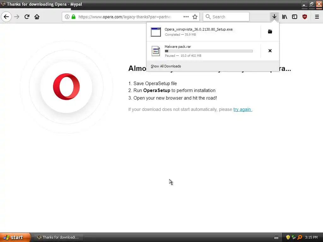Image resolution: width=323 pixels, height=242 pixels.
Task: Click the network connection tray icon
Action: (x=294, y=237)
